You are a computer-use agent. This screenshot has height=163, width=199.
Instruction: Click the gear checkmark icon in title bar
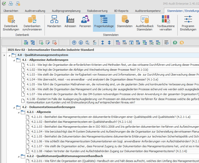coord(4,4)
